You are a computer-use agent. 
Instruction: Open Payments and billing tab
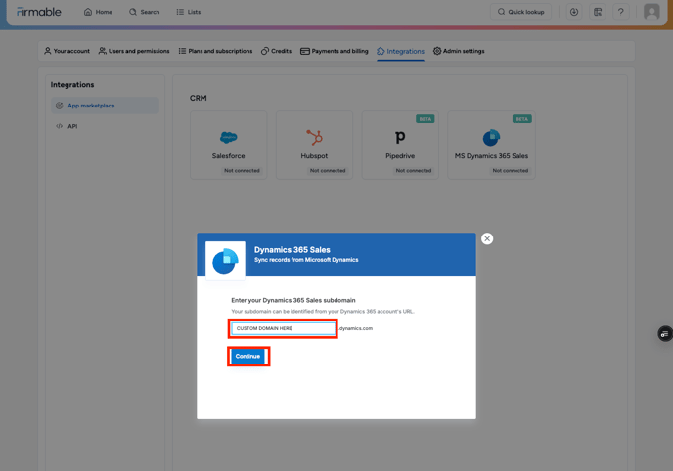coord(335,51)
